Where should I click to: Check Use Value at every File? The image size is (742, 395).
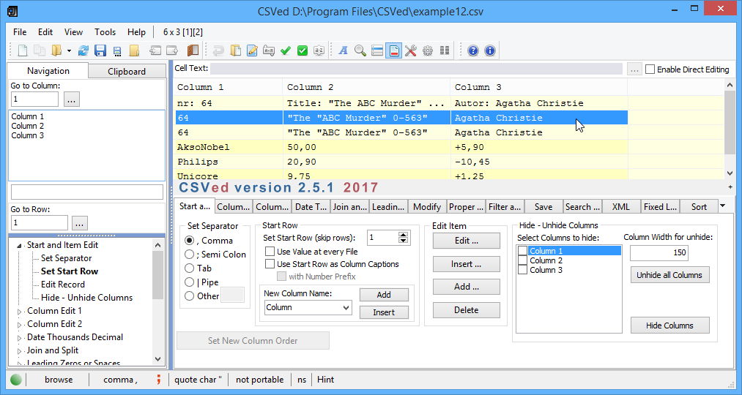click(x=270, y=252)
